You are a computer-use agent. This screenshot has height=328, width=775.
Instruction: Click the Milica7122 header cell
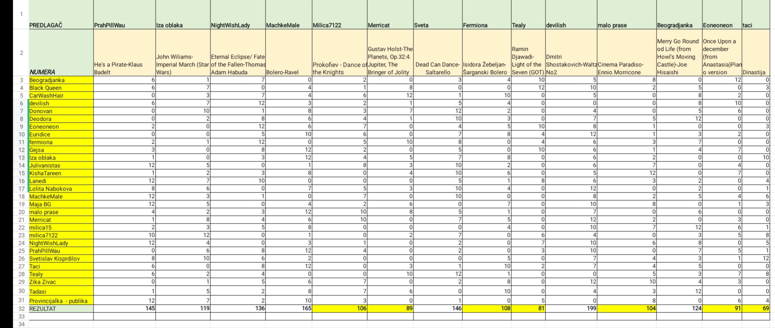340,14
